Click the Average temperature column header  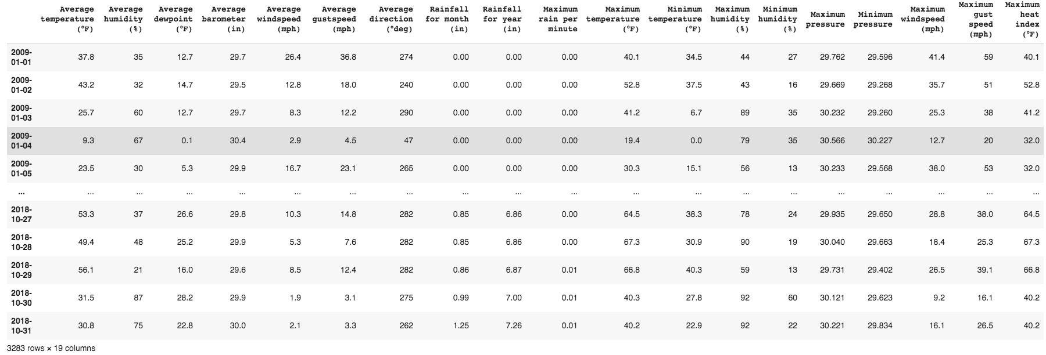(67, 19)
